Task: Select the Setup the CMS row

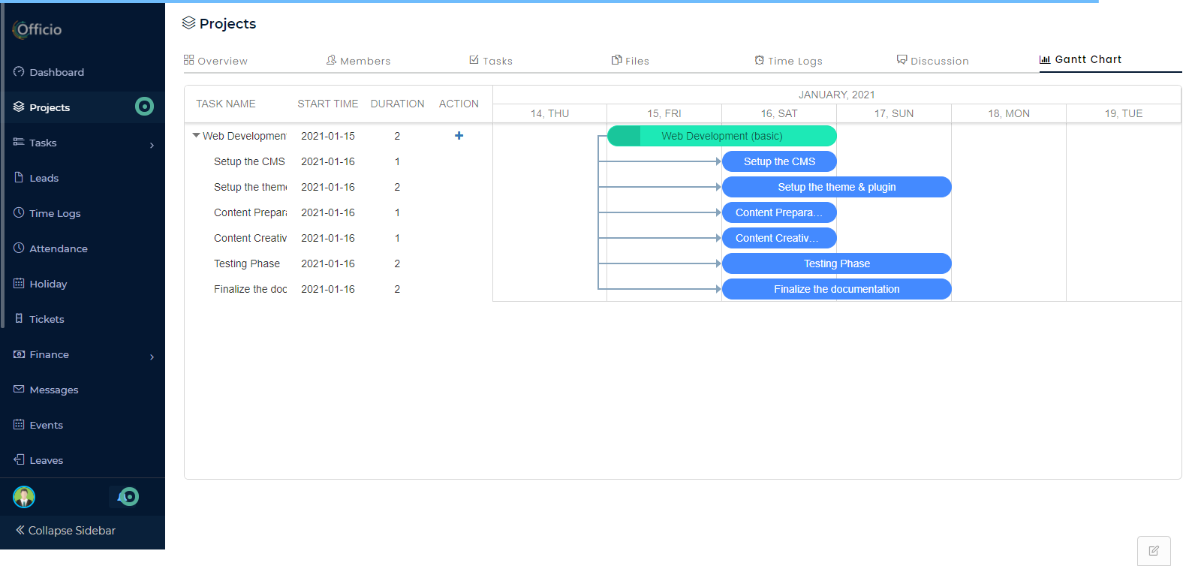Action: 339,161
